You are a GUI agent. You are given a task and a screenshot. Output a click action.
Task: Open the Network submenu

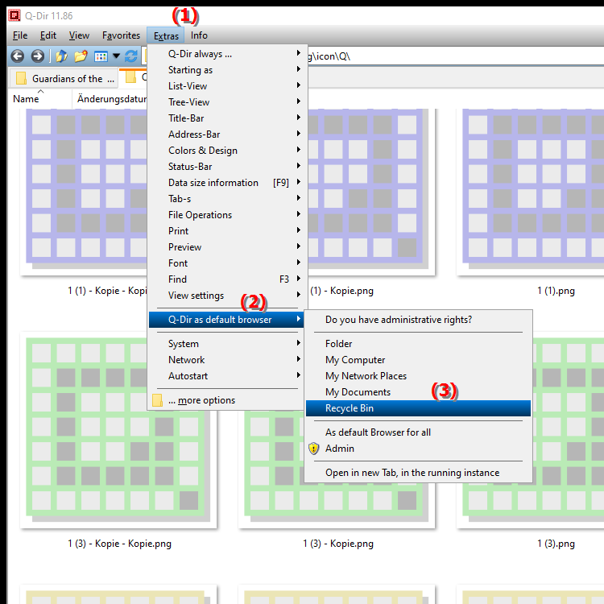[226, 360]
